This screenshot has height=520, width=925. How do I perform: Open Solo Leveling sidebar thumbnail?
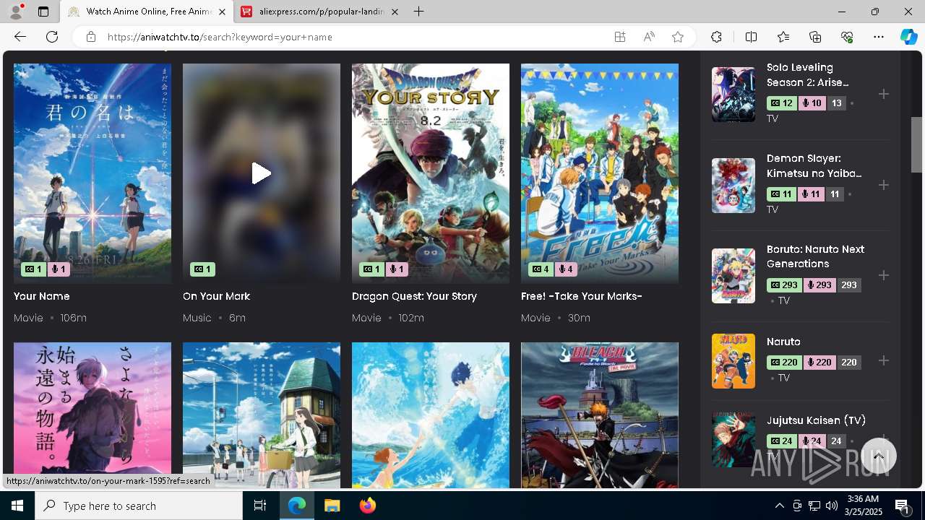coord(733,94)
